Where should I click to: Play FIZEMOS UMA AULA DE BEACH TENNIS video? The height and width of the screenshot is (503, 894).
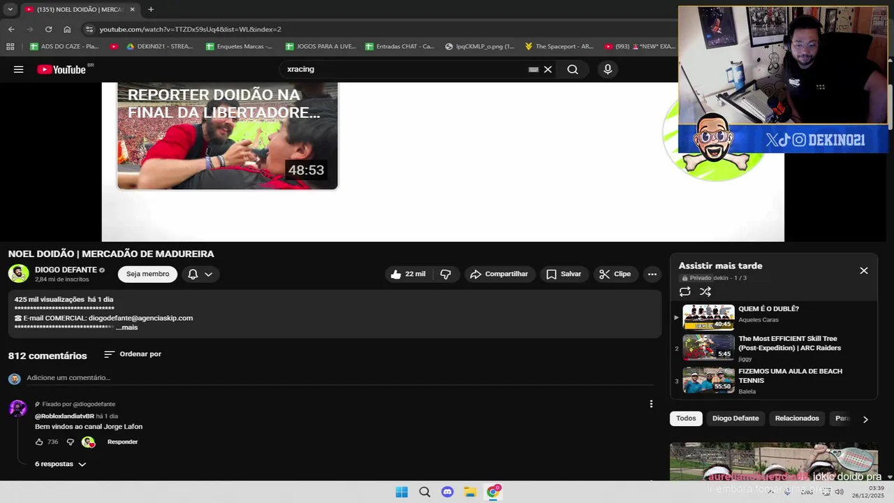tap(773, 381)
